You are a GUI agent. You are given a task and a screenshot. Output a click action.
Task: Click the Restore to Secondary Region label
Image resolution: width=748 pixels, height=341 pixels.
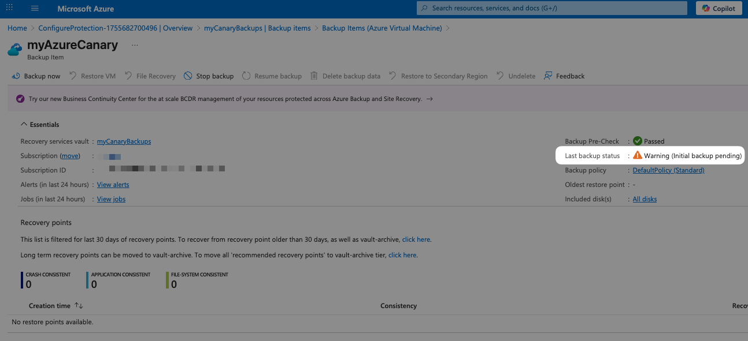coord(445,76)
